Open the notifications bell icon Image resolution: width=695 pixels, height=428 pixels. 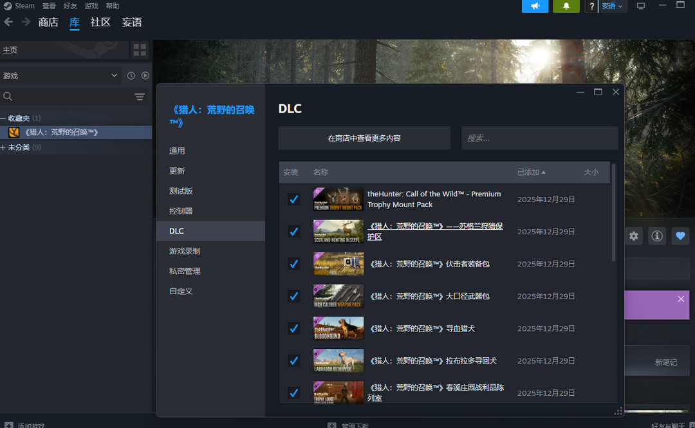(x=566, y=6)
